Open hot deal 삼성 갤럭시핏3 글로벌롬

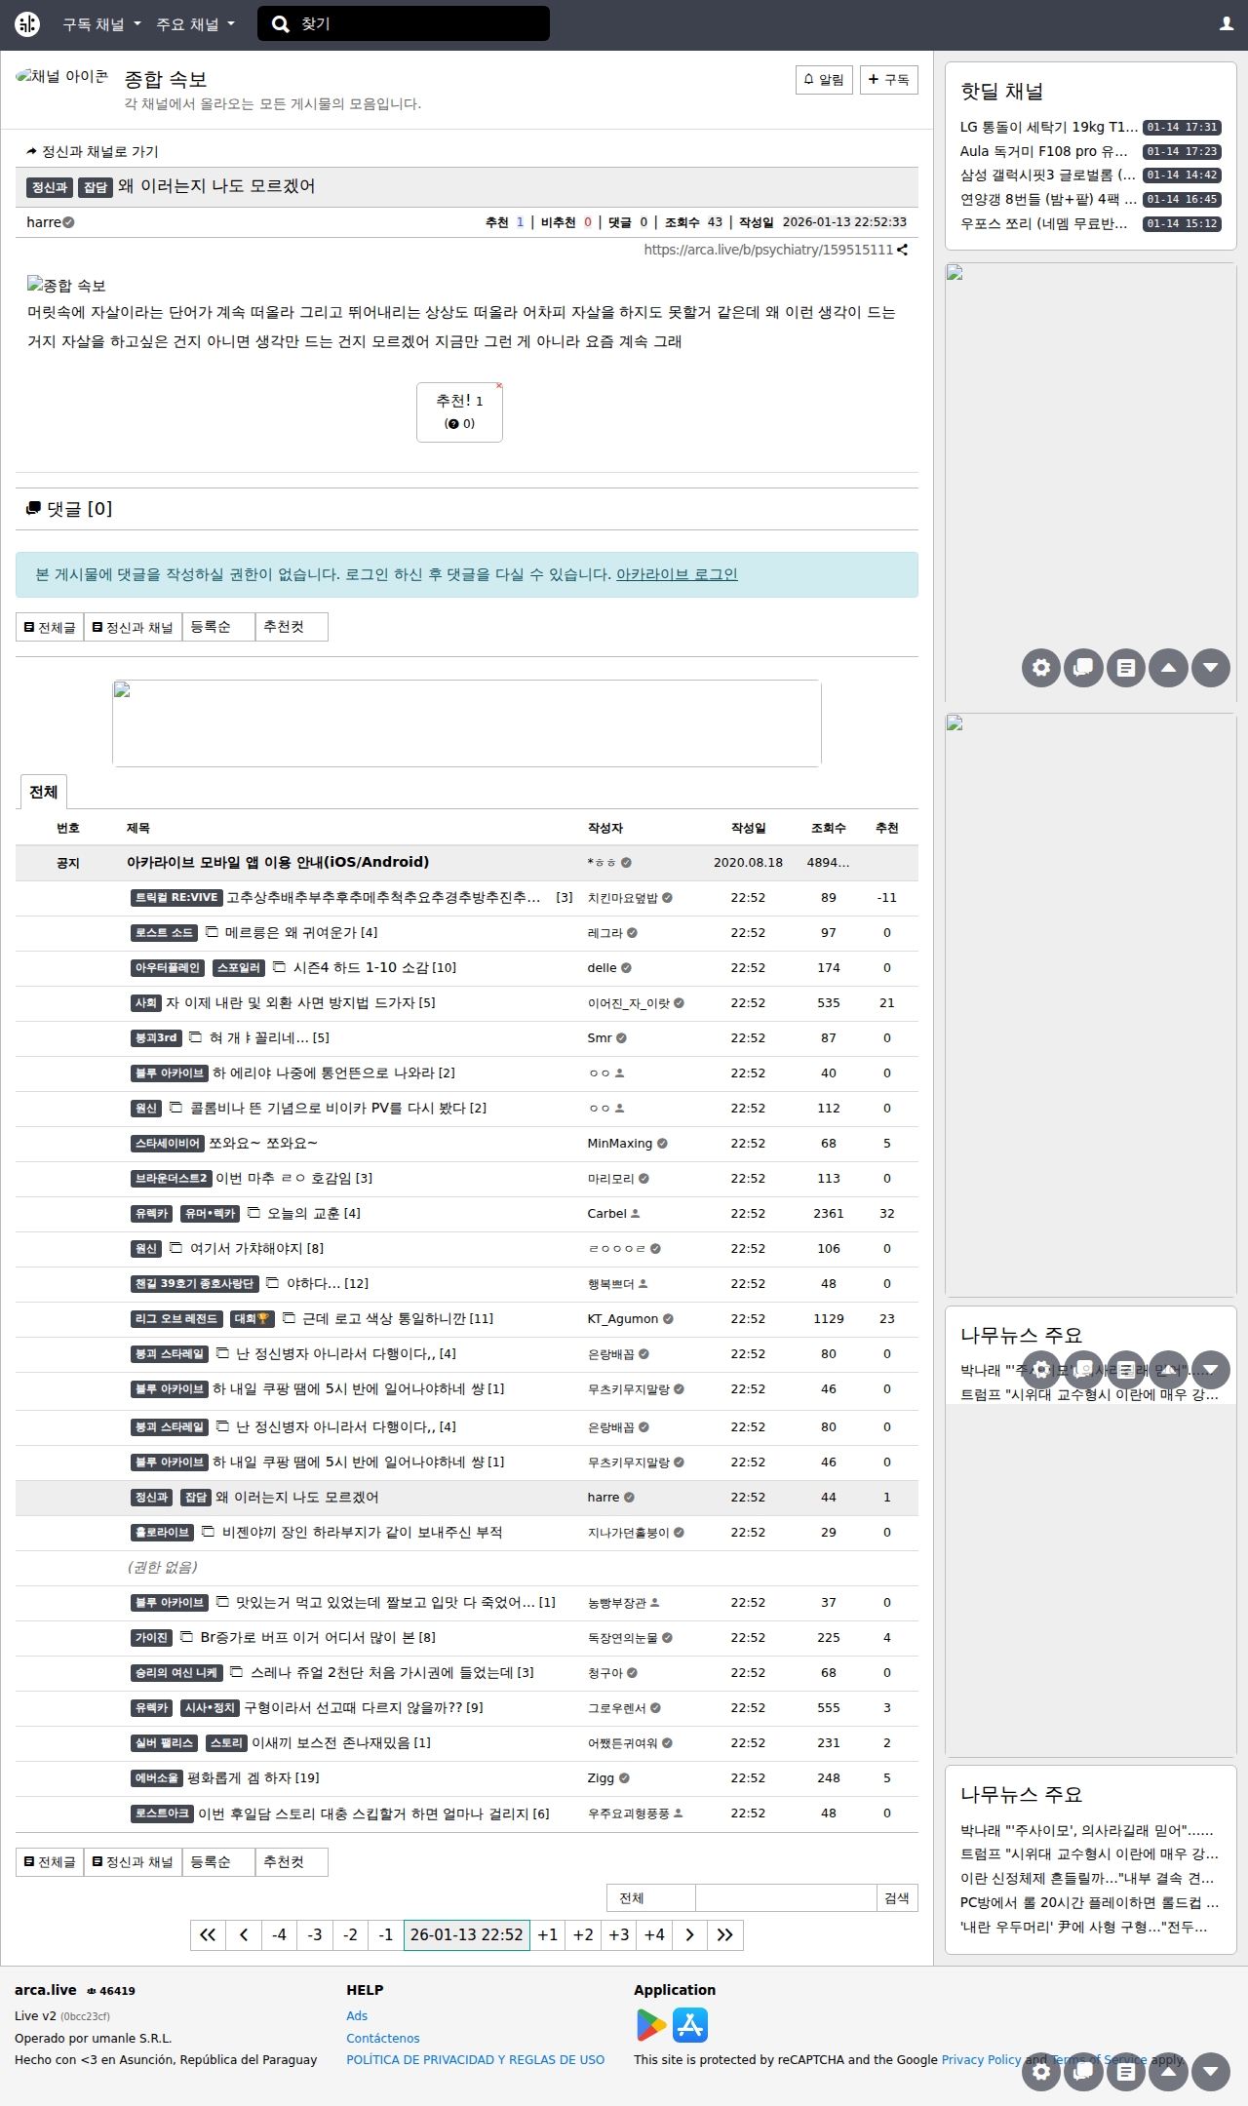click(1048, 175)
